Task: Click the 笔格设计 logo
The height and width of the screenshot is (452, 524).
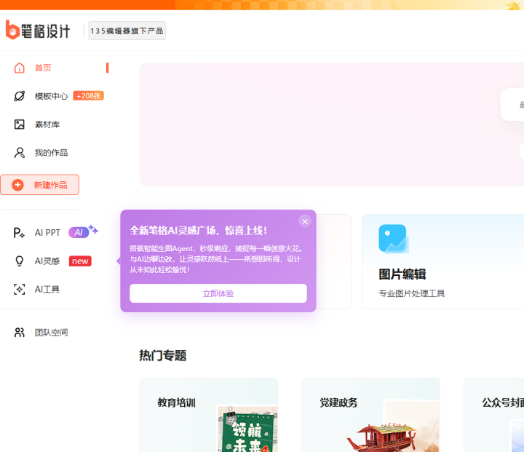Action: [38, 31]
